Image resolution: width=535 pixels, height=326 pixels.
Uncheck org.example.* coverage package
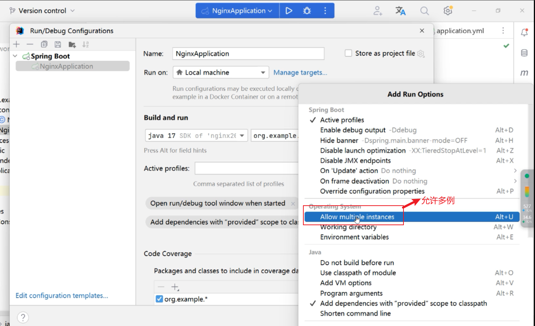pos(159,299)
